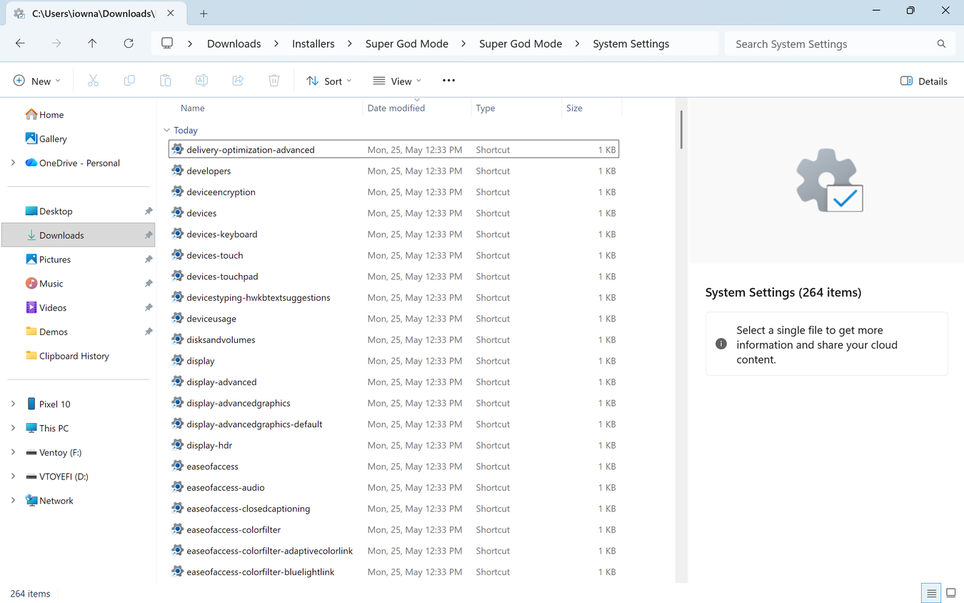Switch to details list view icon in status bar

(931, 593)
